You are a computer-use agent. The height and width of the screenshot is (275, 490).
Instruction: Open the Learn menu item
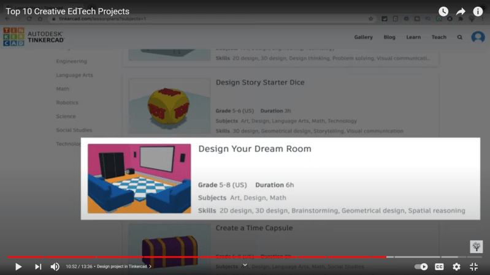click(x=413, y=37)
